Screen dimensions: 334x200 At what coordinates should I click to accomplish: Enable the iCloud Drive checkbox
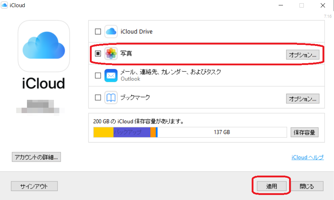[x=98, y=32]
